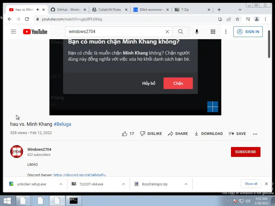The height and width of the screenshot is (206, 275).
Task: Start voice search with microphone
Action: coord(197,32)
